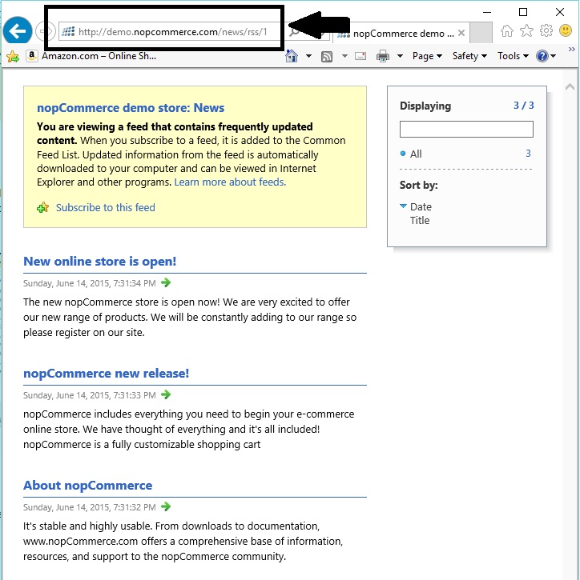Click the command bar Home icon

292,56
